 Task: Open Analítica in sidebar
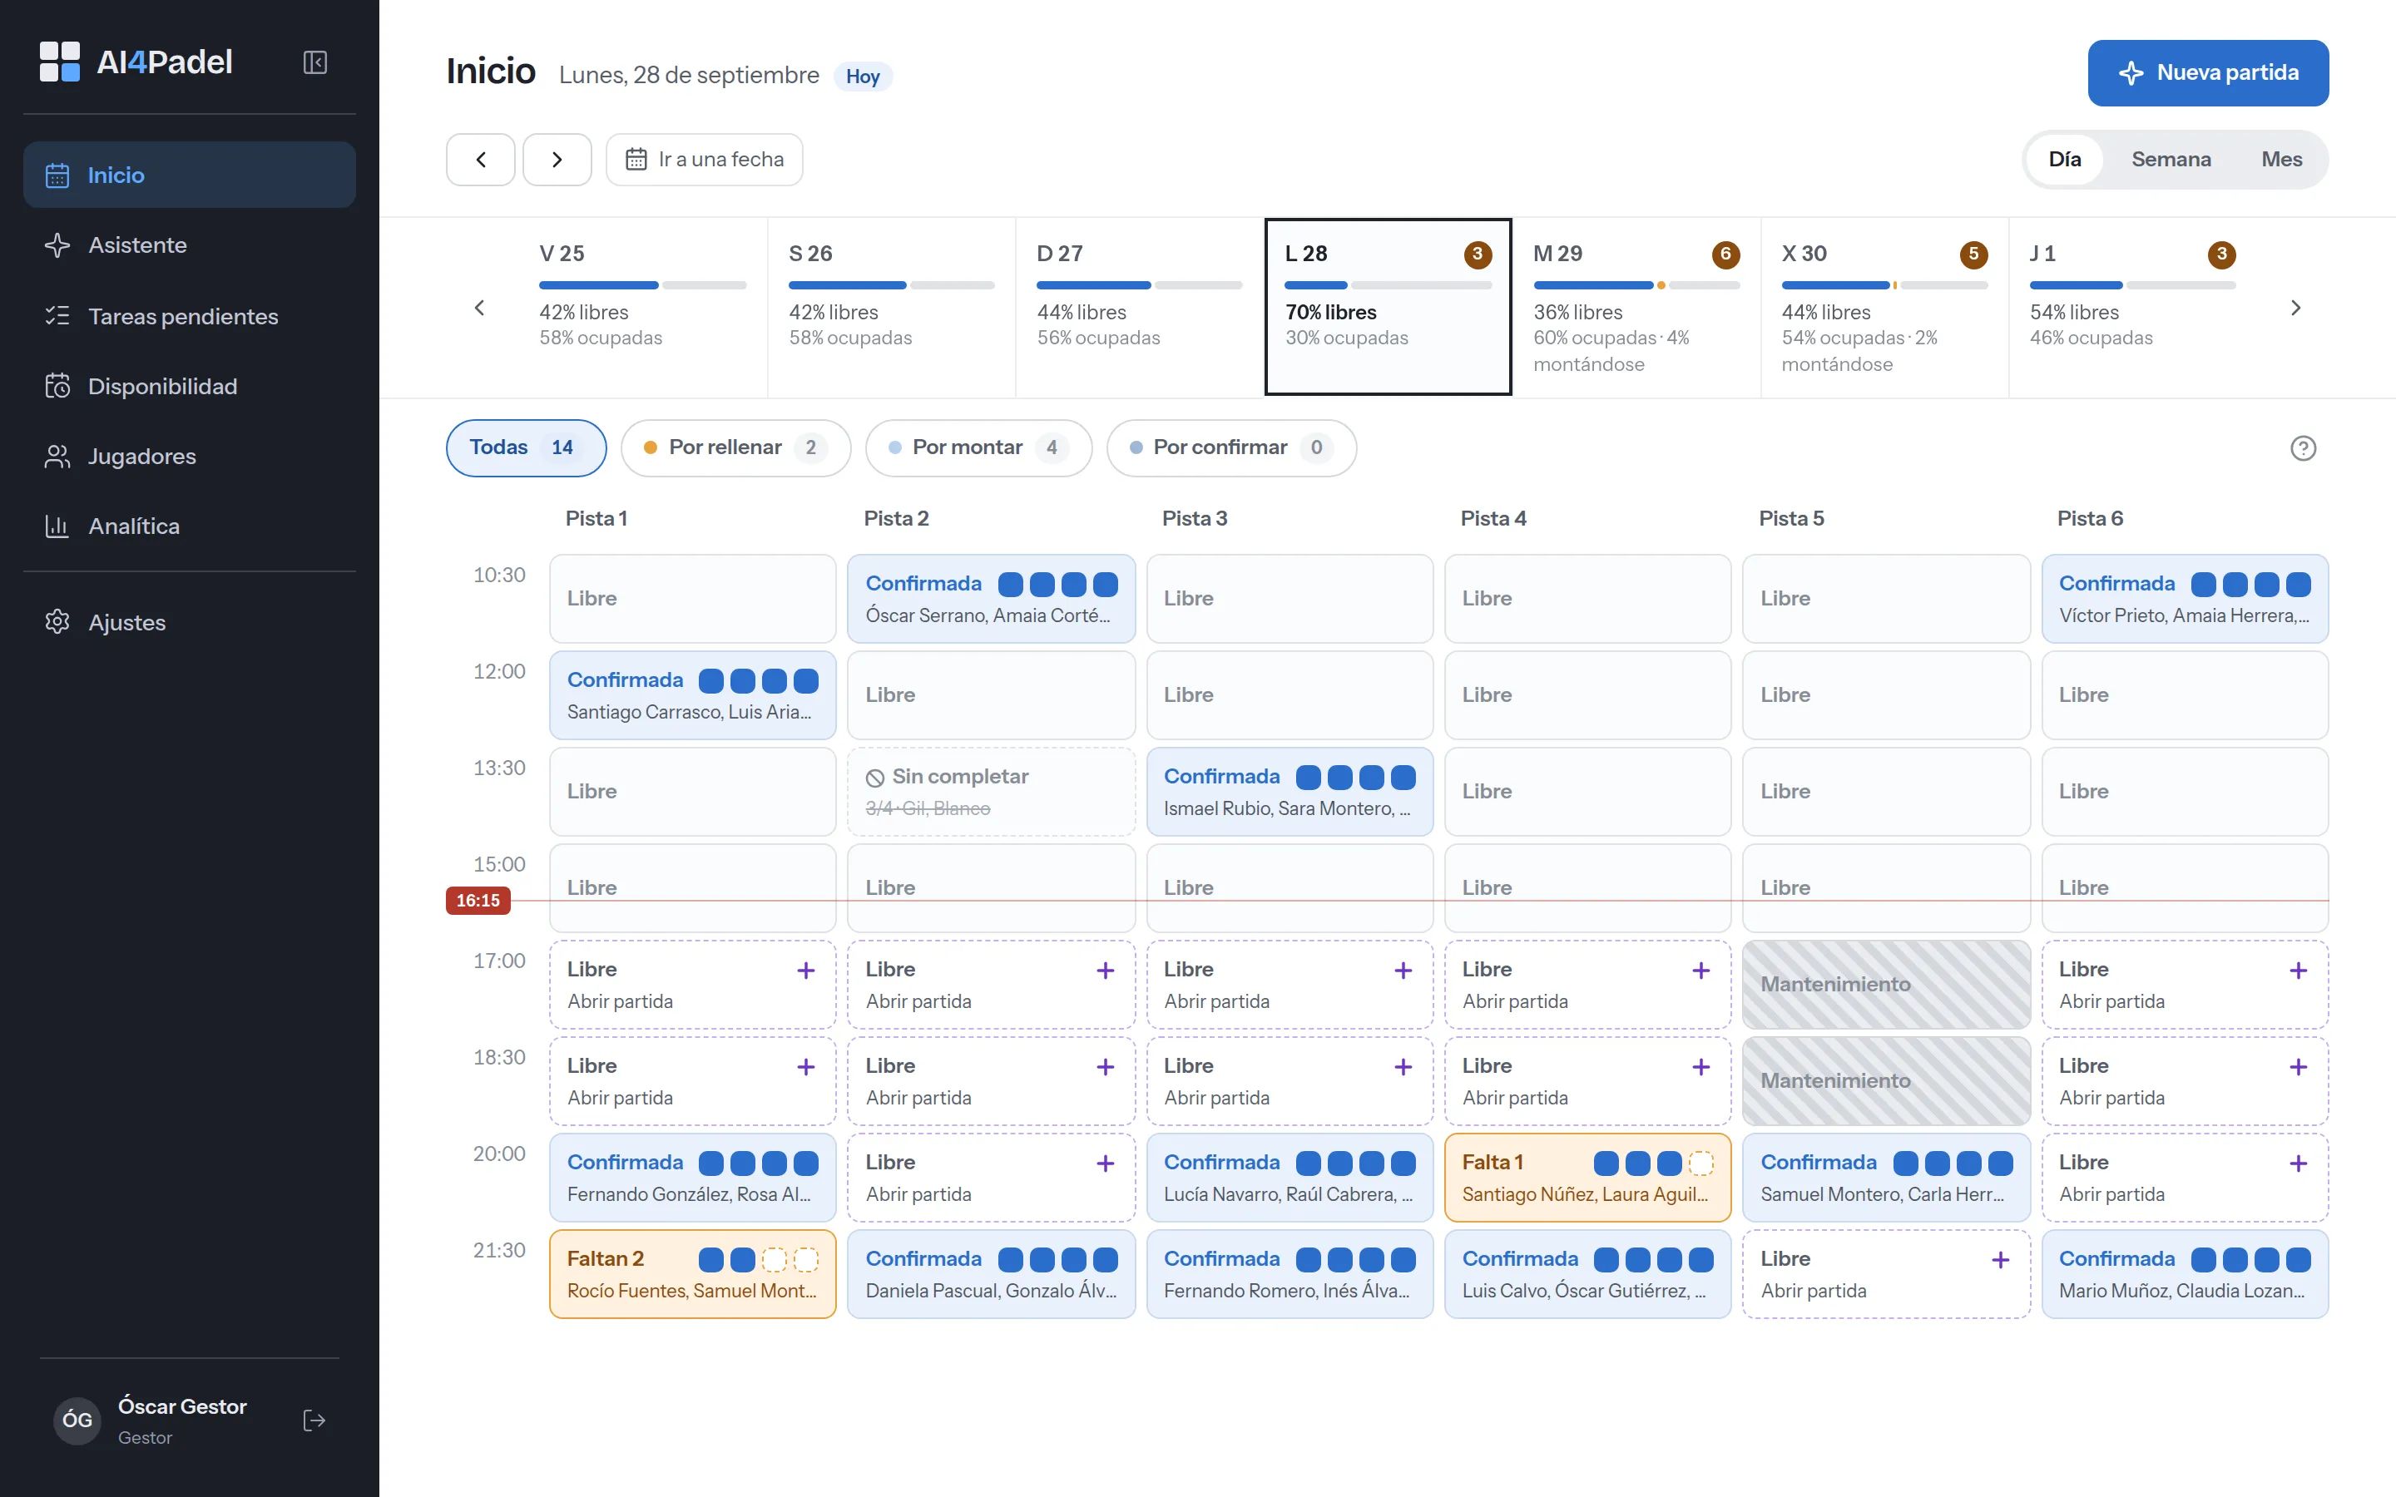pos(189,526)
